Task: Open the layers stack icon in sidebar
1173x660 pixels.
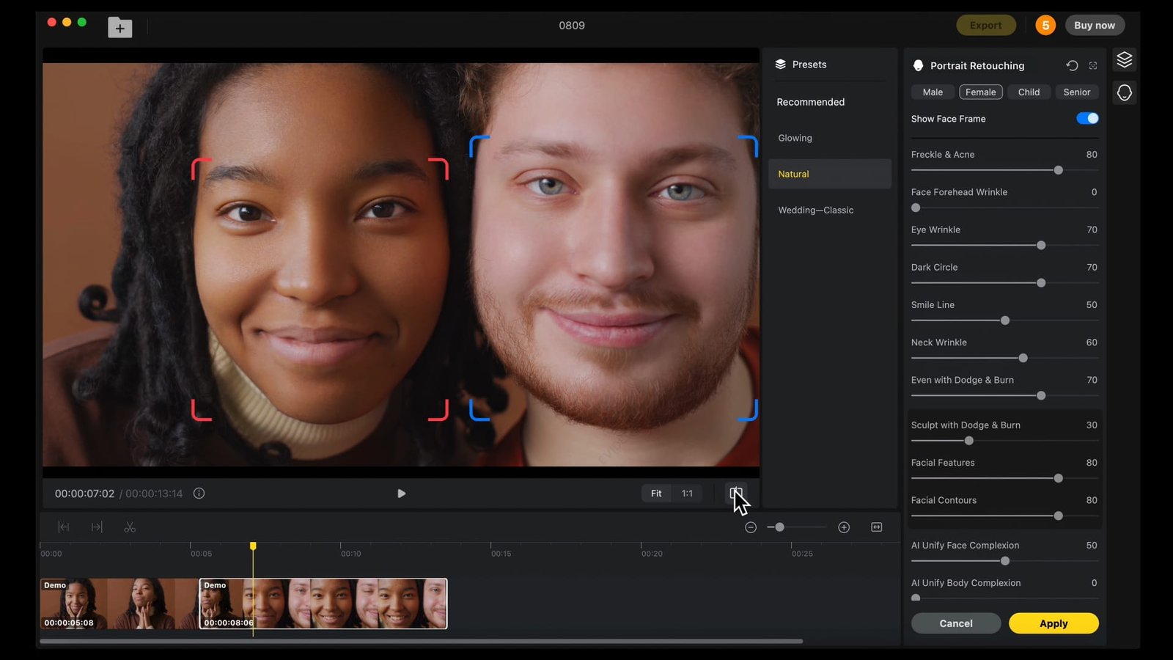Action: pyautogui.click(x=1124, y=59)
